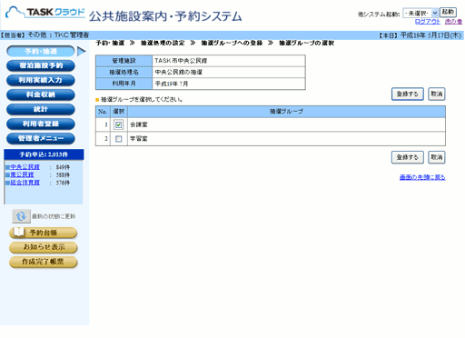Click the 中央公民館の抽選 value cell

click(x=229, y=73)
